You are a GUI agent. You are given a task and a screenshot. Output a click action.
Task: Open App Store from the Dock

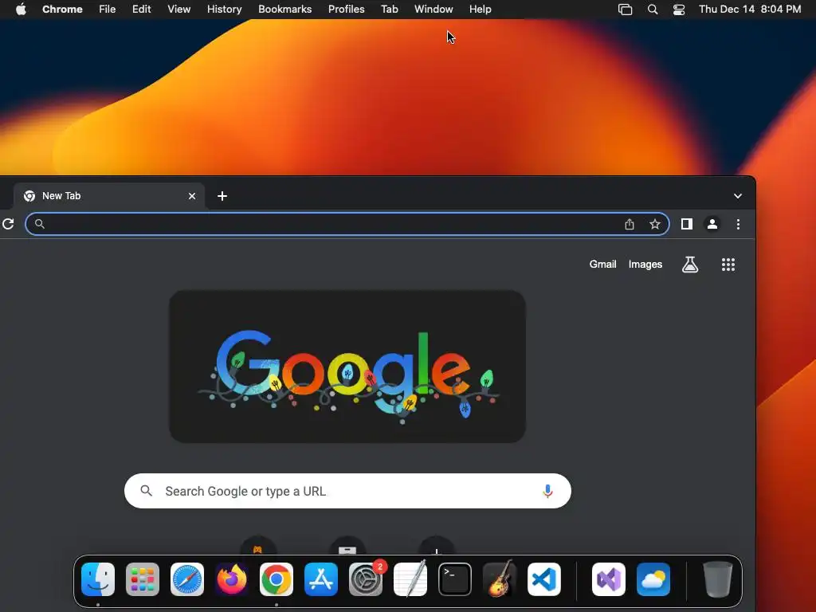(321, 579)
